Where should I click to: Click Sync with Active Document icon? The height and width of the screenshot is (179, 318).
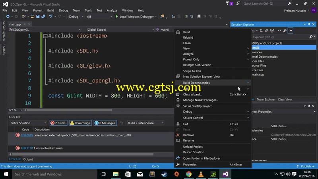click(261, 31)
